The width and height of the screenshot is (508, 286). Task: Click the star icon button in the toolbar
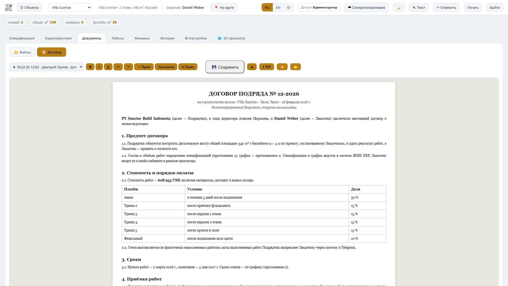point(282,67)
